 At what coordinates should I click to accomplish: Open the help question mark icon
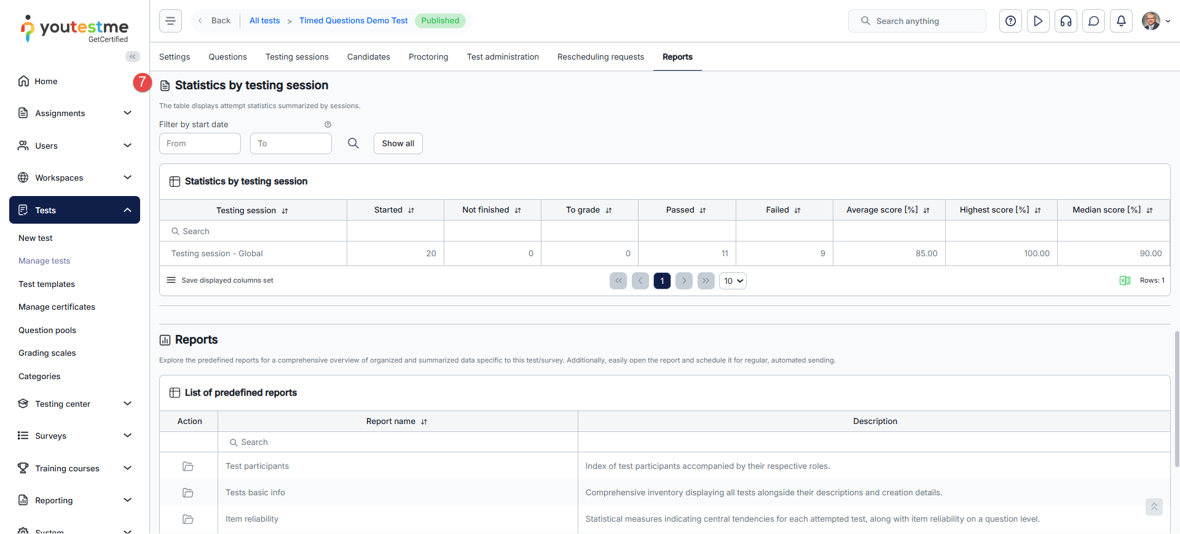tap(1010, 21)
